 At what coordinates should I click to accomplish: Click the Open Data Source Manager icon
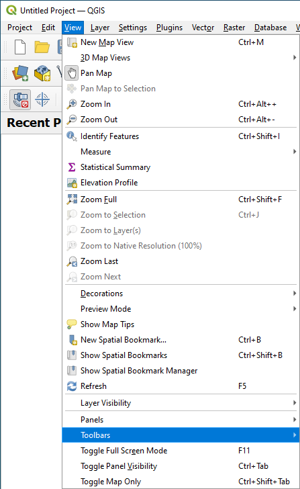click(x=20, y=73)
